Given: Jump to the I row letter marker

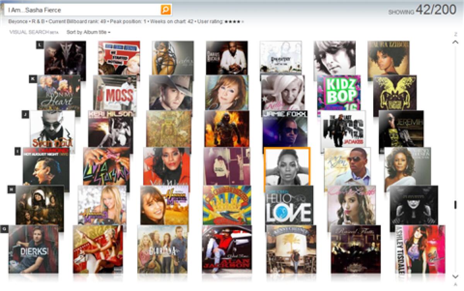Looking at the screenshot, I should (17, 151).
